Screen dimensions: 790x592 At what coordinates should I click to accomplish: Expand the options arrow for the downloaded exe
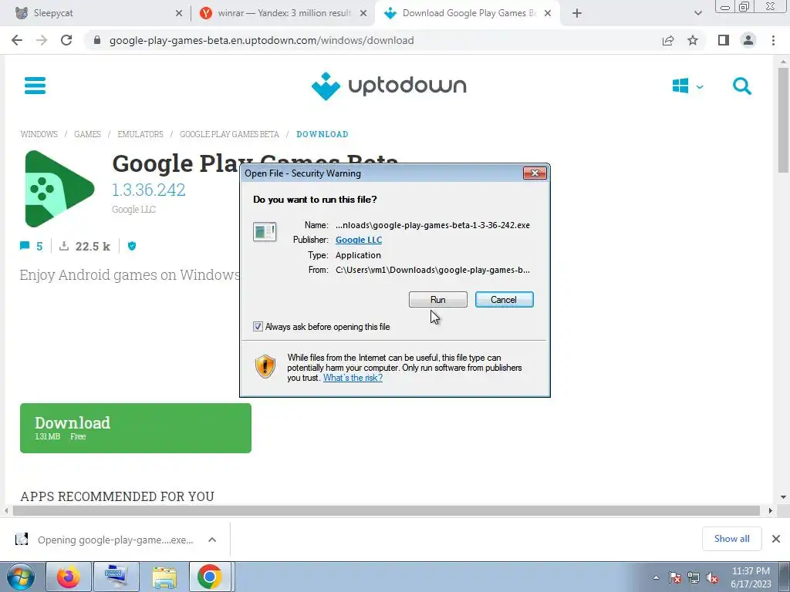coord(212,540)
